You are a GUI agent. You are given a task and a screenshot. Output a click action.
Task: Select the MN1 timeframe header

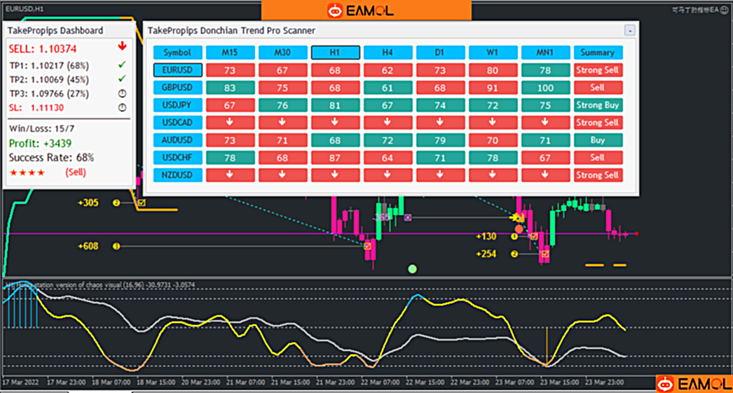(x=545, y=53)
